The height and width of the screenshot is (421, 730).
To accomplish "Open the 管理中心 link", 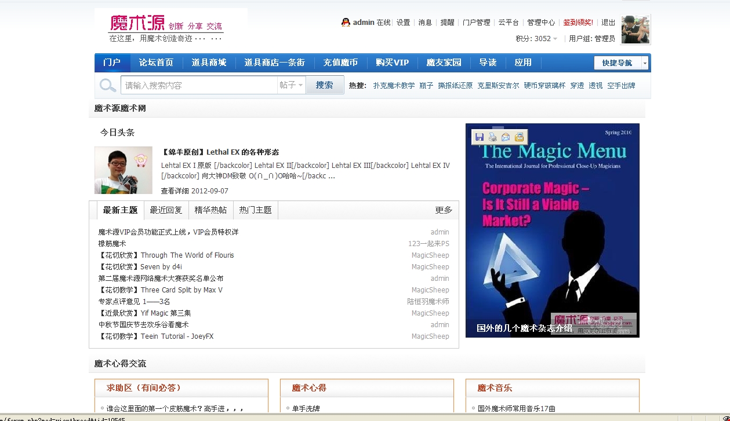I will 541,23.
